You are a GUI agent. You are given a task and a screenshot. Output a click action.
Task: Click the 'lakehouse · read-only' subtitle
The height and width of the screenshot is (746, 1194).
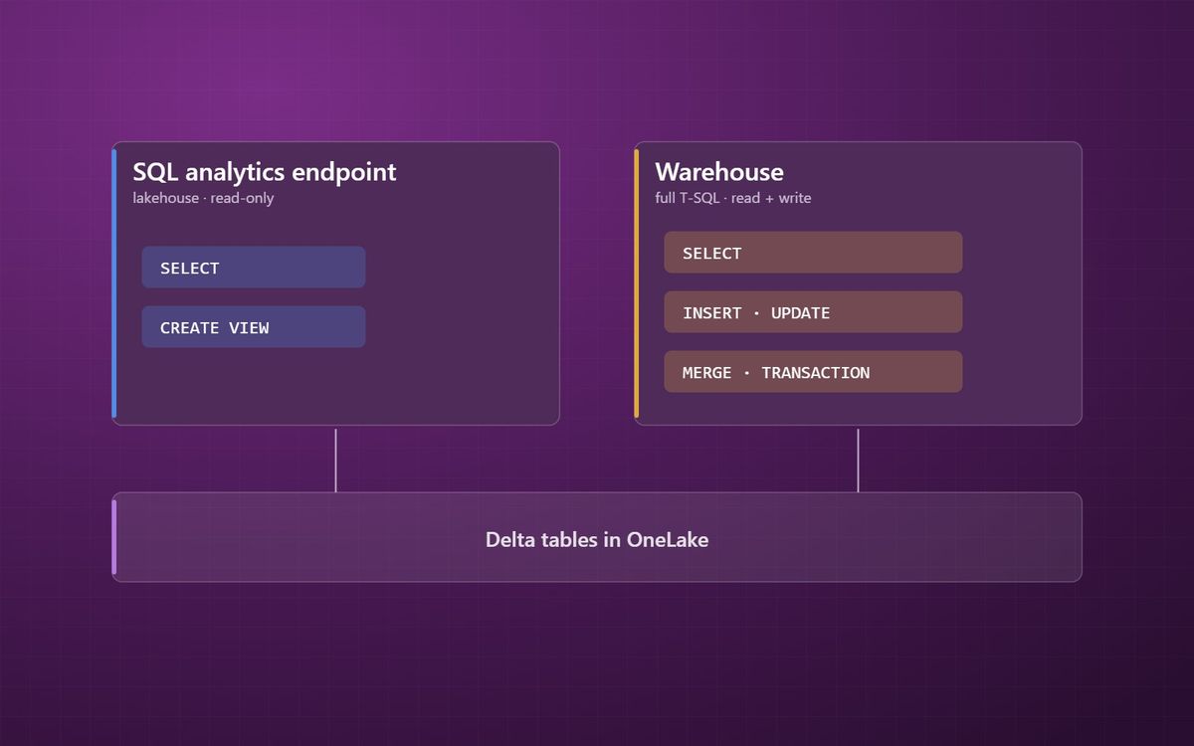203,198
